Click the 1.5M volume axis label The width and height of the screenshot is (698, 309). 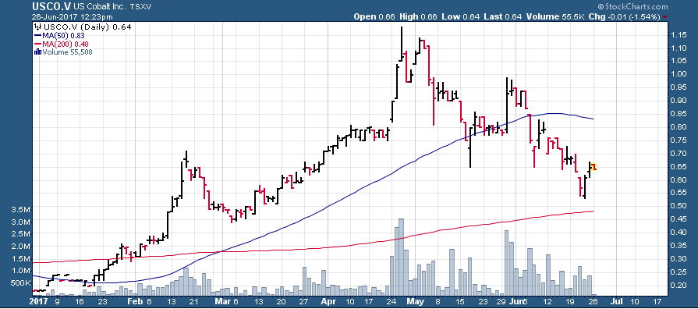coord(21,259)
